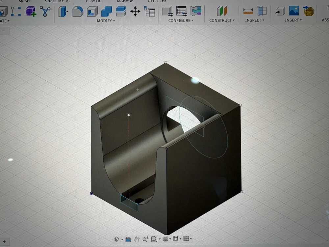
Task: Click the cube's bottom-left purple vertex point
Action: coord(91,193)
